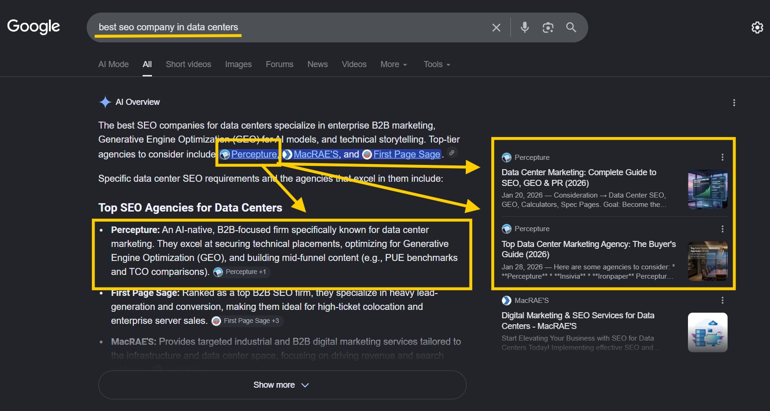Viewport: 770px width, 411px height.
Task: Click the 'Jan 20, 2026' result snippet
Action: point(584,200)
